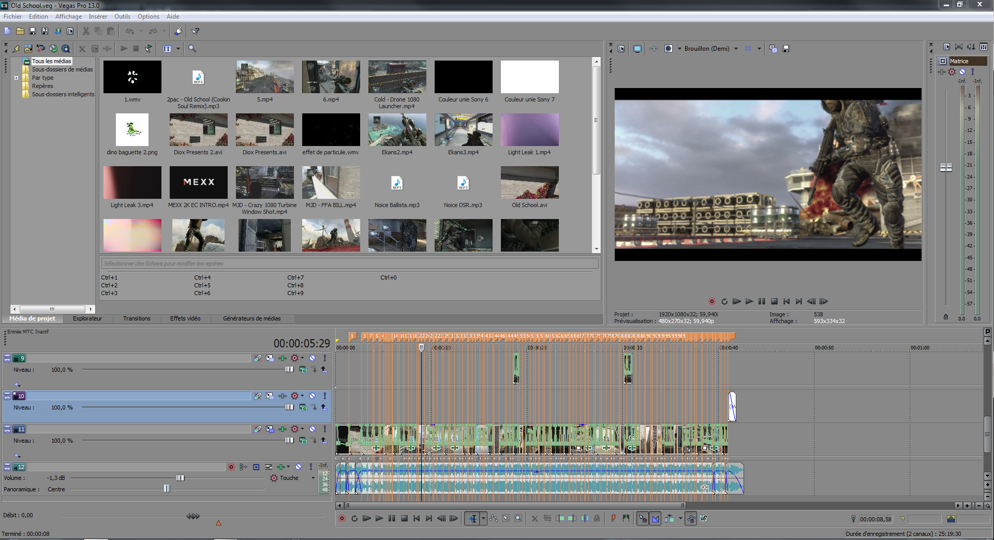Arm audio track 12 for recording
The width and height of the screenshot is (994, 540).
coord(231,467)
